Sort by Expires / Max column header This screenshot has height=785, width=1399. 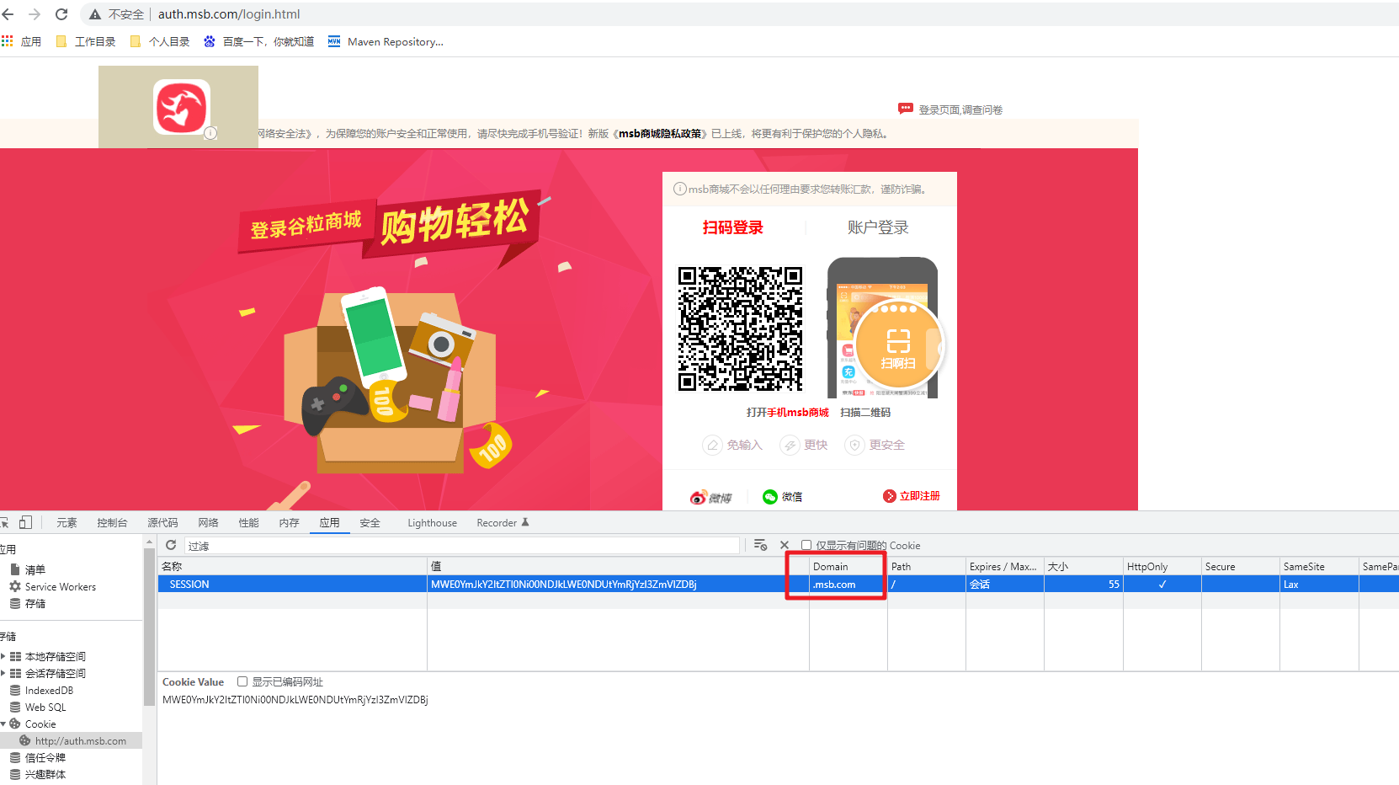pos(1004,566)
